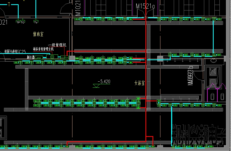The width and height of the screenshot is (231, 151).
Task: Click the -5.420 elevation text
Action: pyautogui.click(x=104, y=81)
